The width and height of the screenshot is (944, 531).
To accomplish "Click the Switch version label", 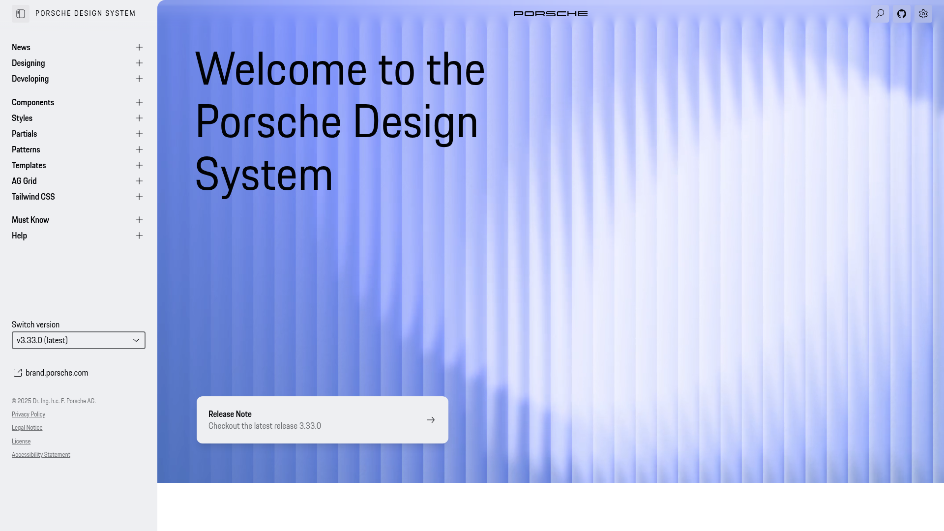I will coord(35,324).
